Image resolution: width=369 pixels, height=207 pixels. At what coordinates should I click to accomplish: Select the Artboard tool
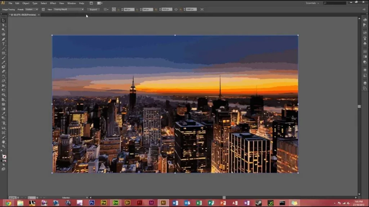pos(3,133)
